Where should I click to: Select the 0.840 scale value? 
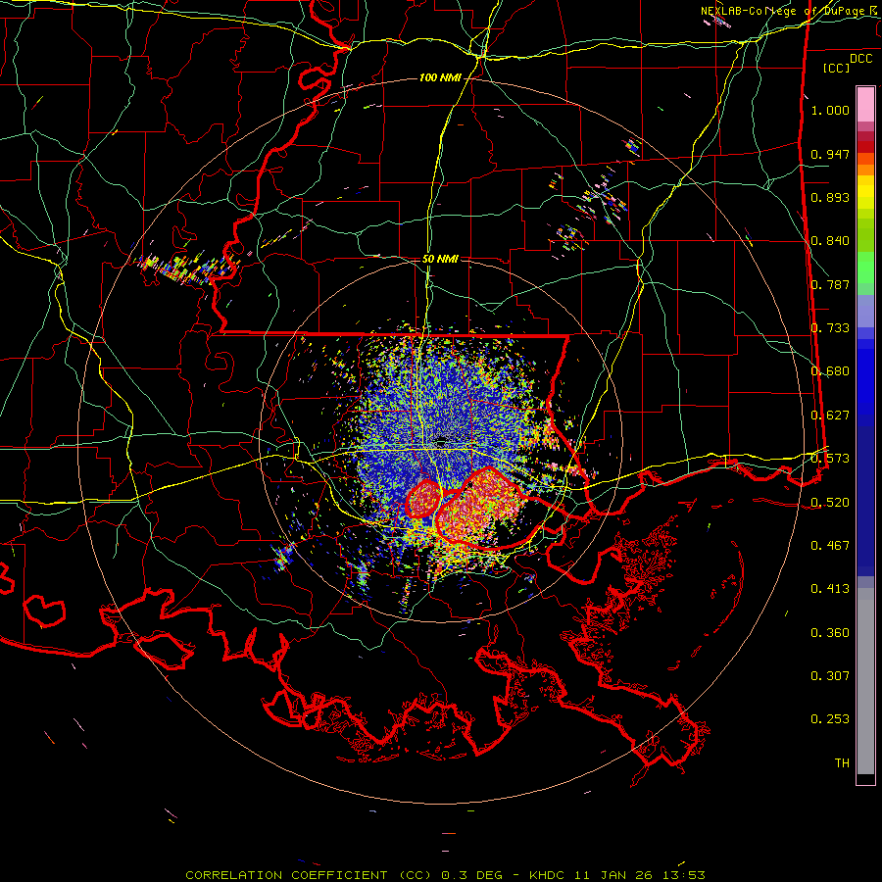coord(830,241)
